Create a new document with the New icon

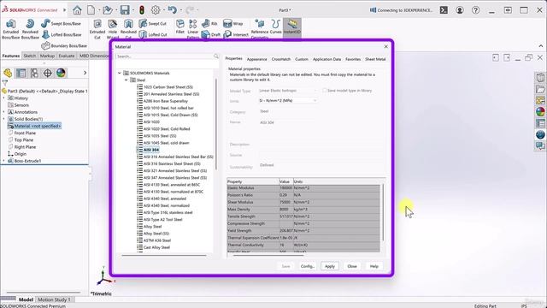click(91, 10)
